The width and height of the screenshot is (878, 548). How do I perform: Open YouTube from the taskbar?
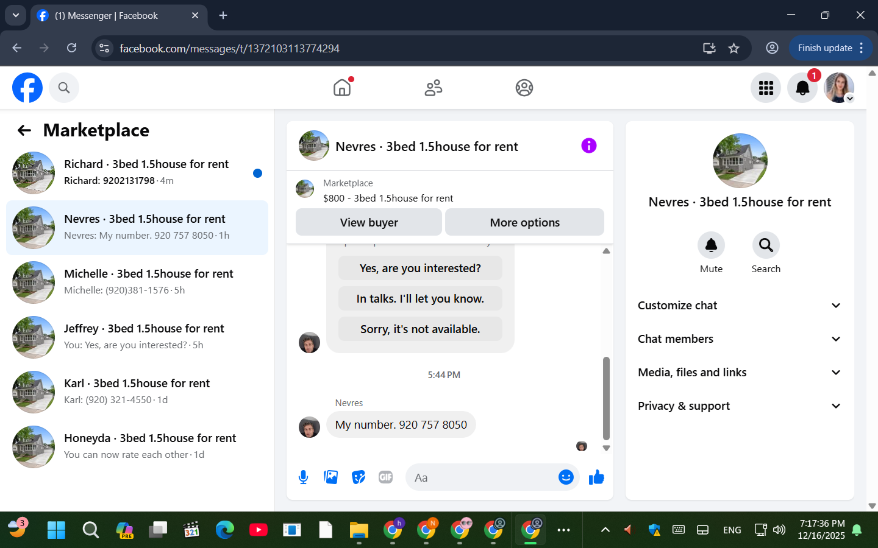(x=259, y=530)
